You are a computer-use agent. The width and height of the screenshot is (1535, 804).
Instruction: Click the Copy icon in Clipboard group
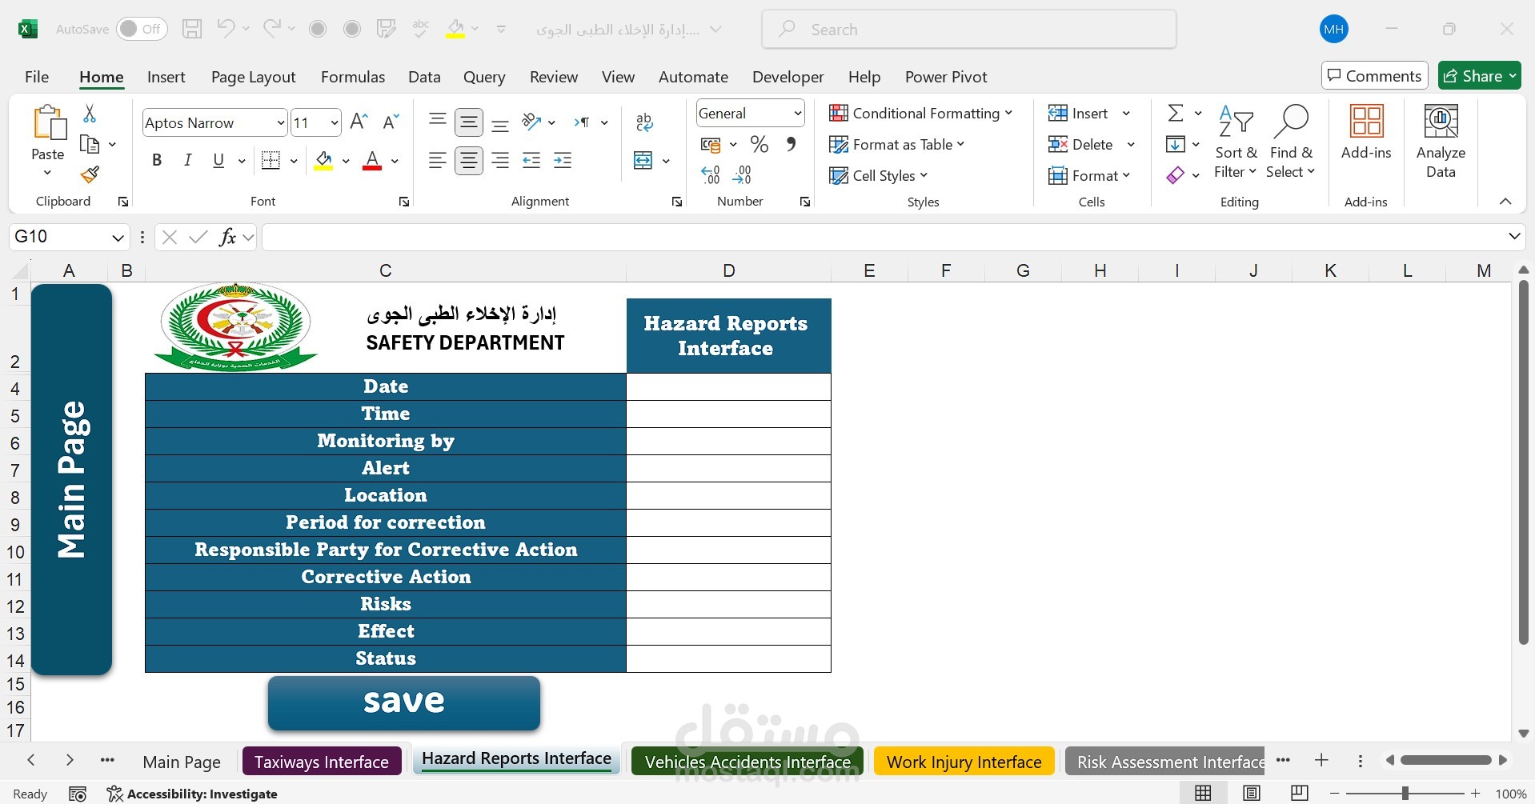[x=90, y=144]
